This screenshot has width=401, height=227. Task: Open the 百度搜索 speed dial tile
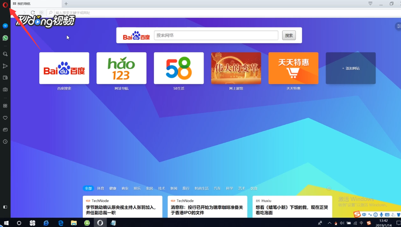64,68
